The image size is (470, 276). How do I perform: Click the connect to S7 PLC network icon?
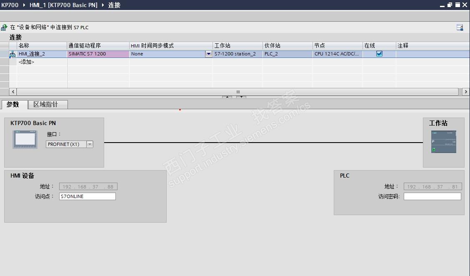4,27
